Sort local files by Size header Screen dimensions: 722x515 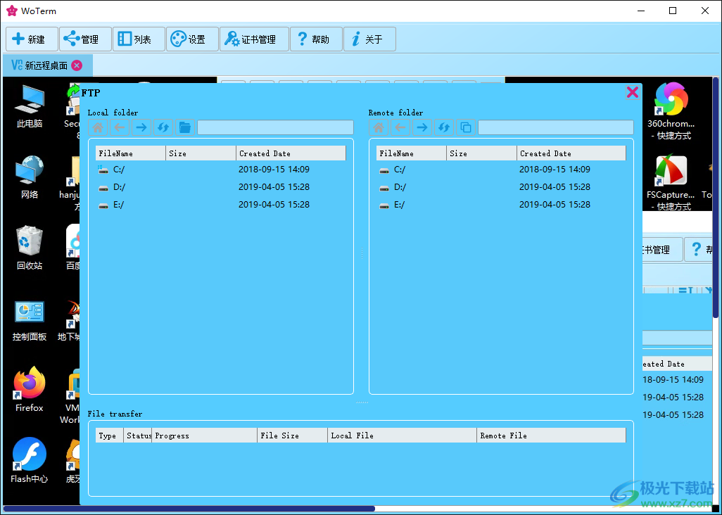coord(201,153)
